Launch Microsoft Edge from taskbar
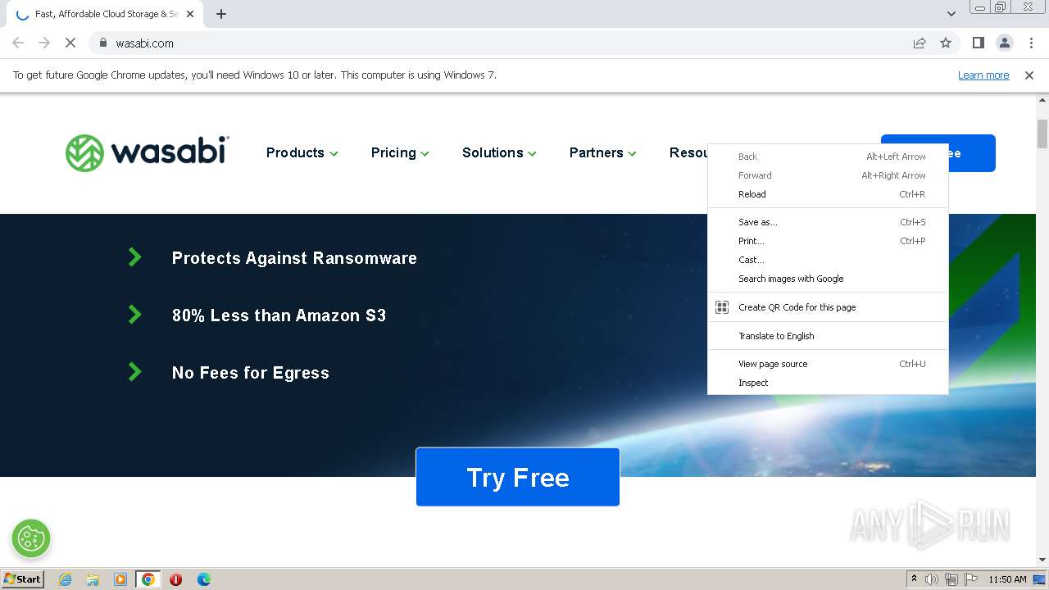 [x=203, y=579]
